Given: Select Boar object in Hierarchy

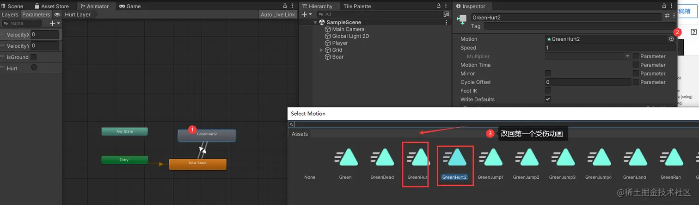Looking at the screenshot, I should pyautogui.click(x=337, y=57).
